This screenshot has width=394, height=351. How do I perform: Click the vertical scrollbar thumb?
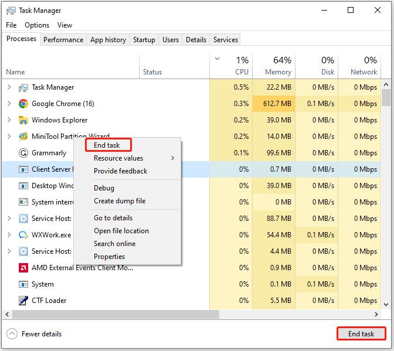[x=386, y=98]
